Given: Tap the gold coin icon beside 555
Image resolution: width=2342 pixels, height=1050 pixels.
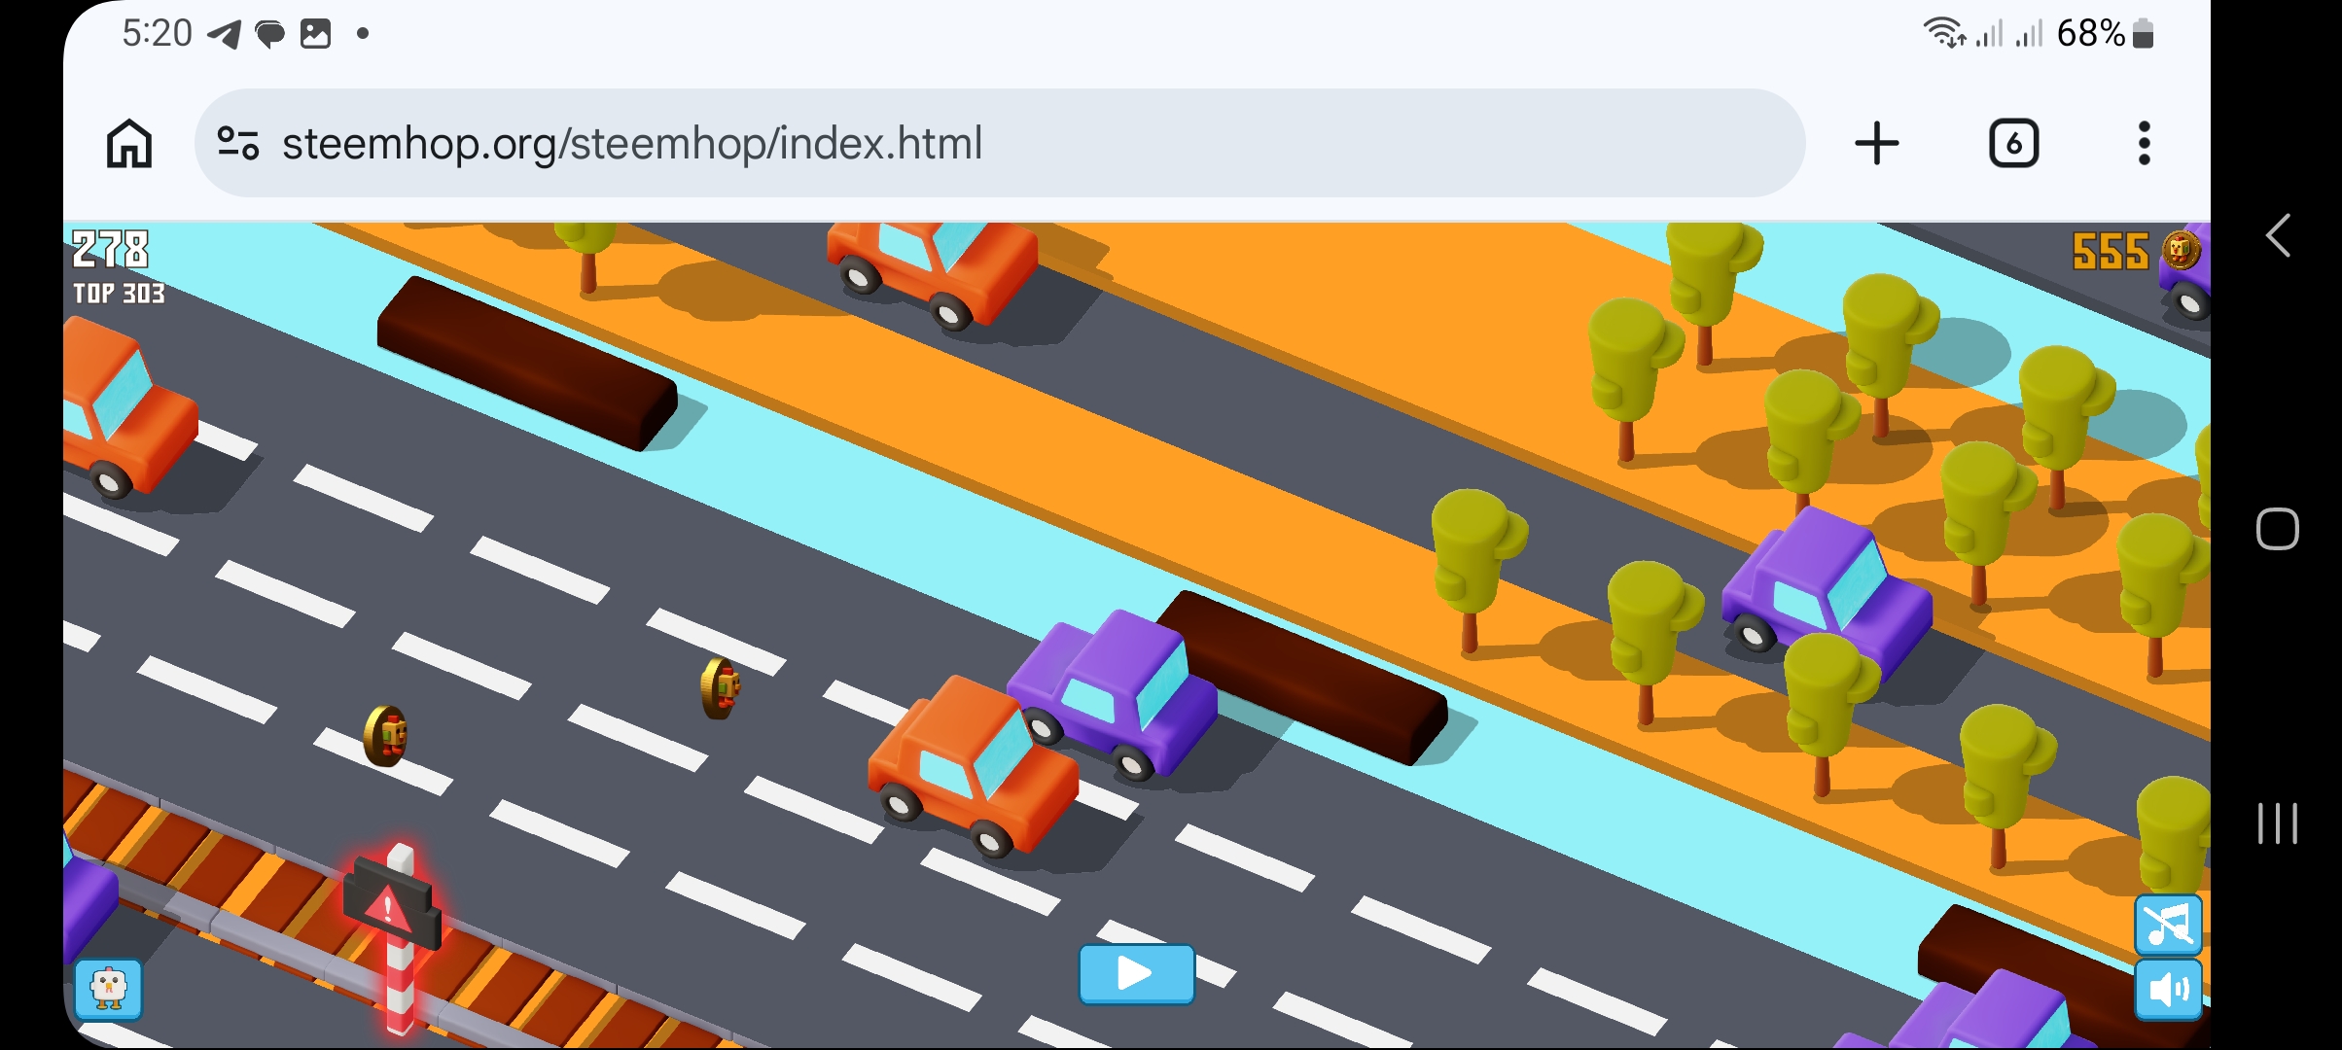Looking at the screenshot, I should point(2180,251).
